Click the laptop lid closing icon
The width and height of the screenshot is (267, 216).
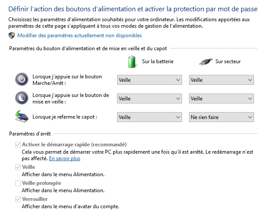pos(22,116)
